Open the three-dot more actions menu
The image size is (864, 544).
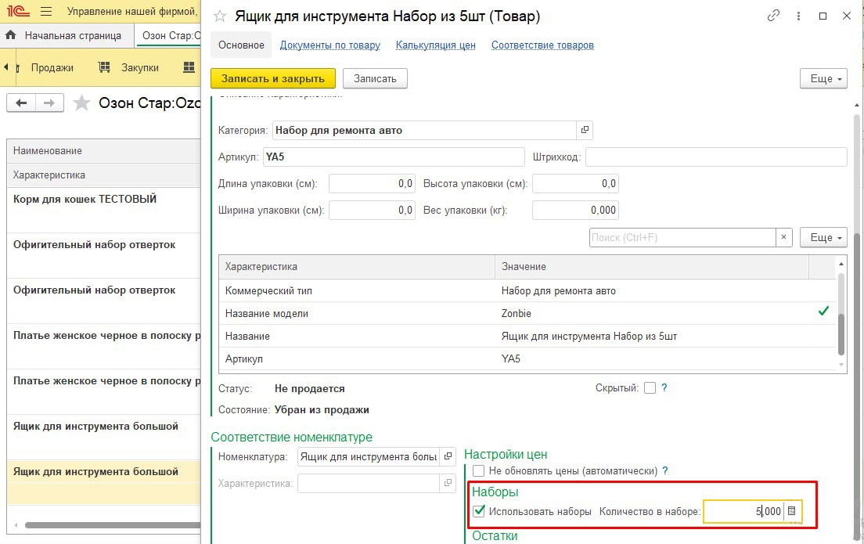click(x=798, y=16)
